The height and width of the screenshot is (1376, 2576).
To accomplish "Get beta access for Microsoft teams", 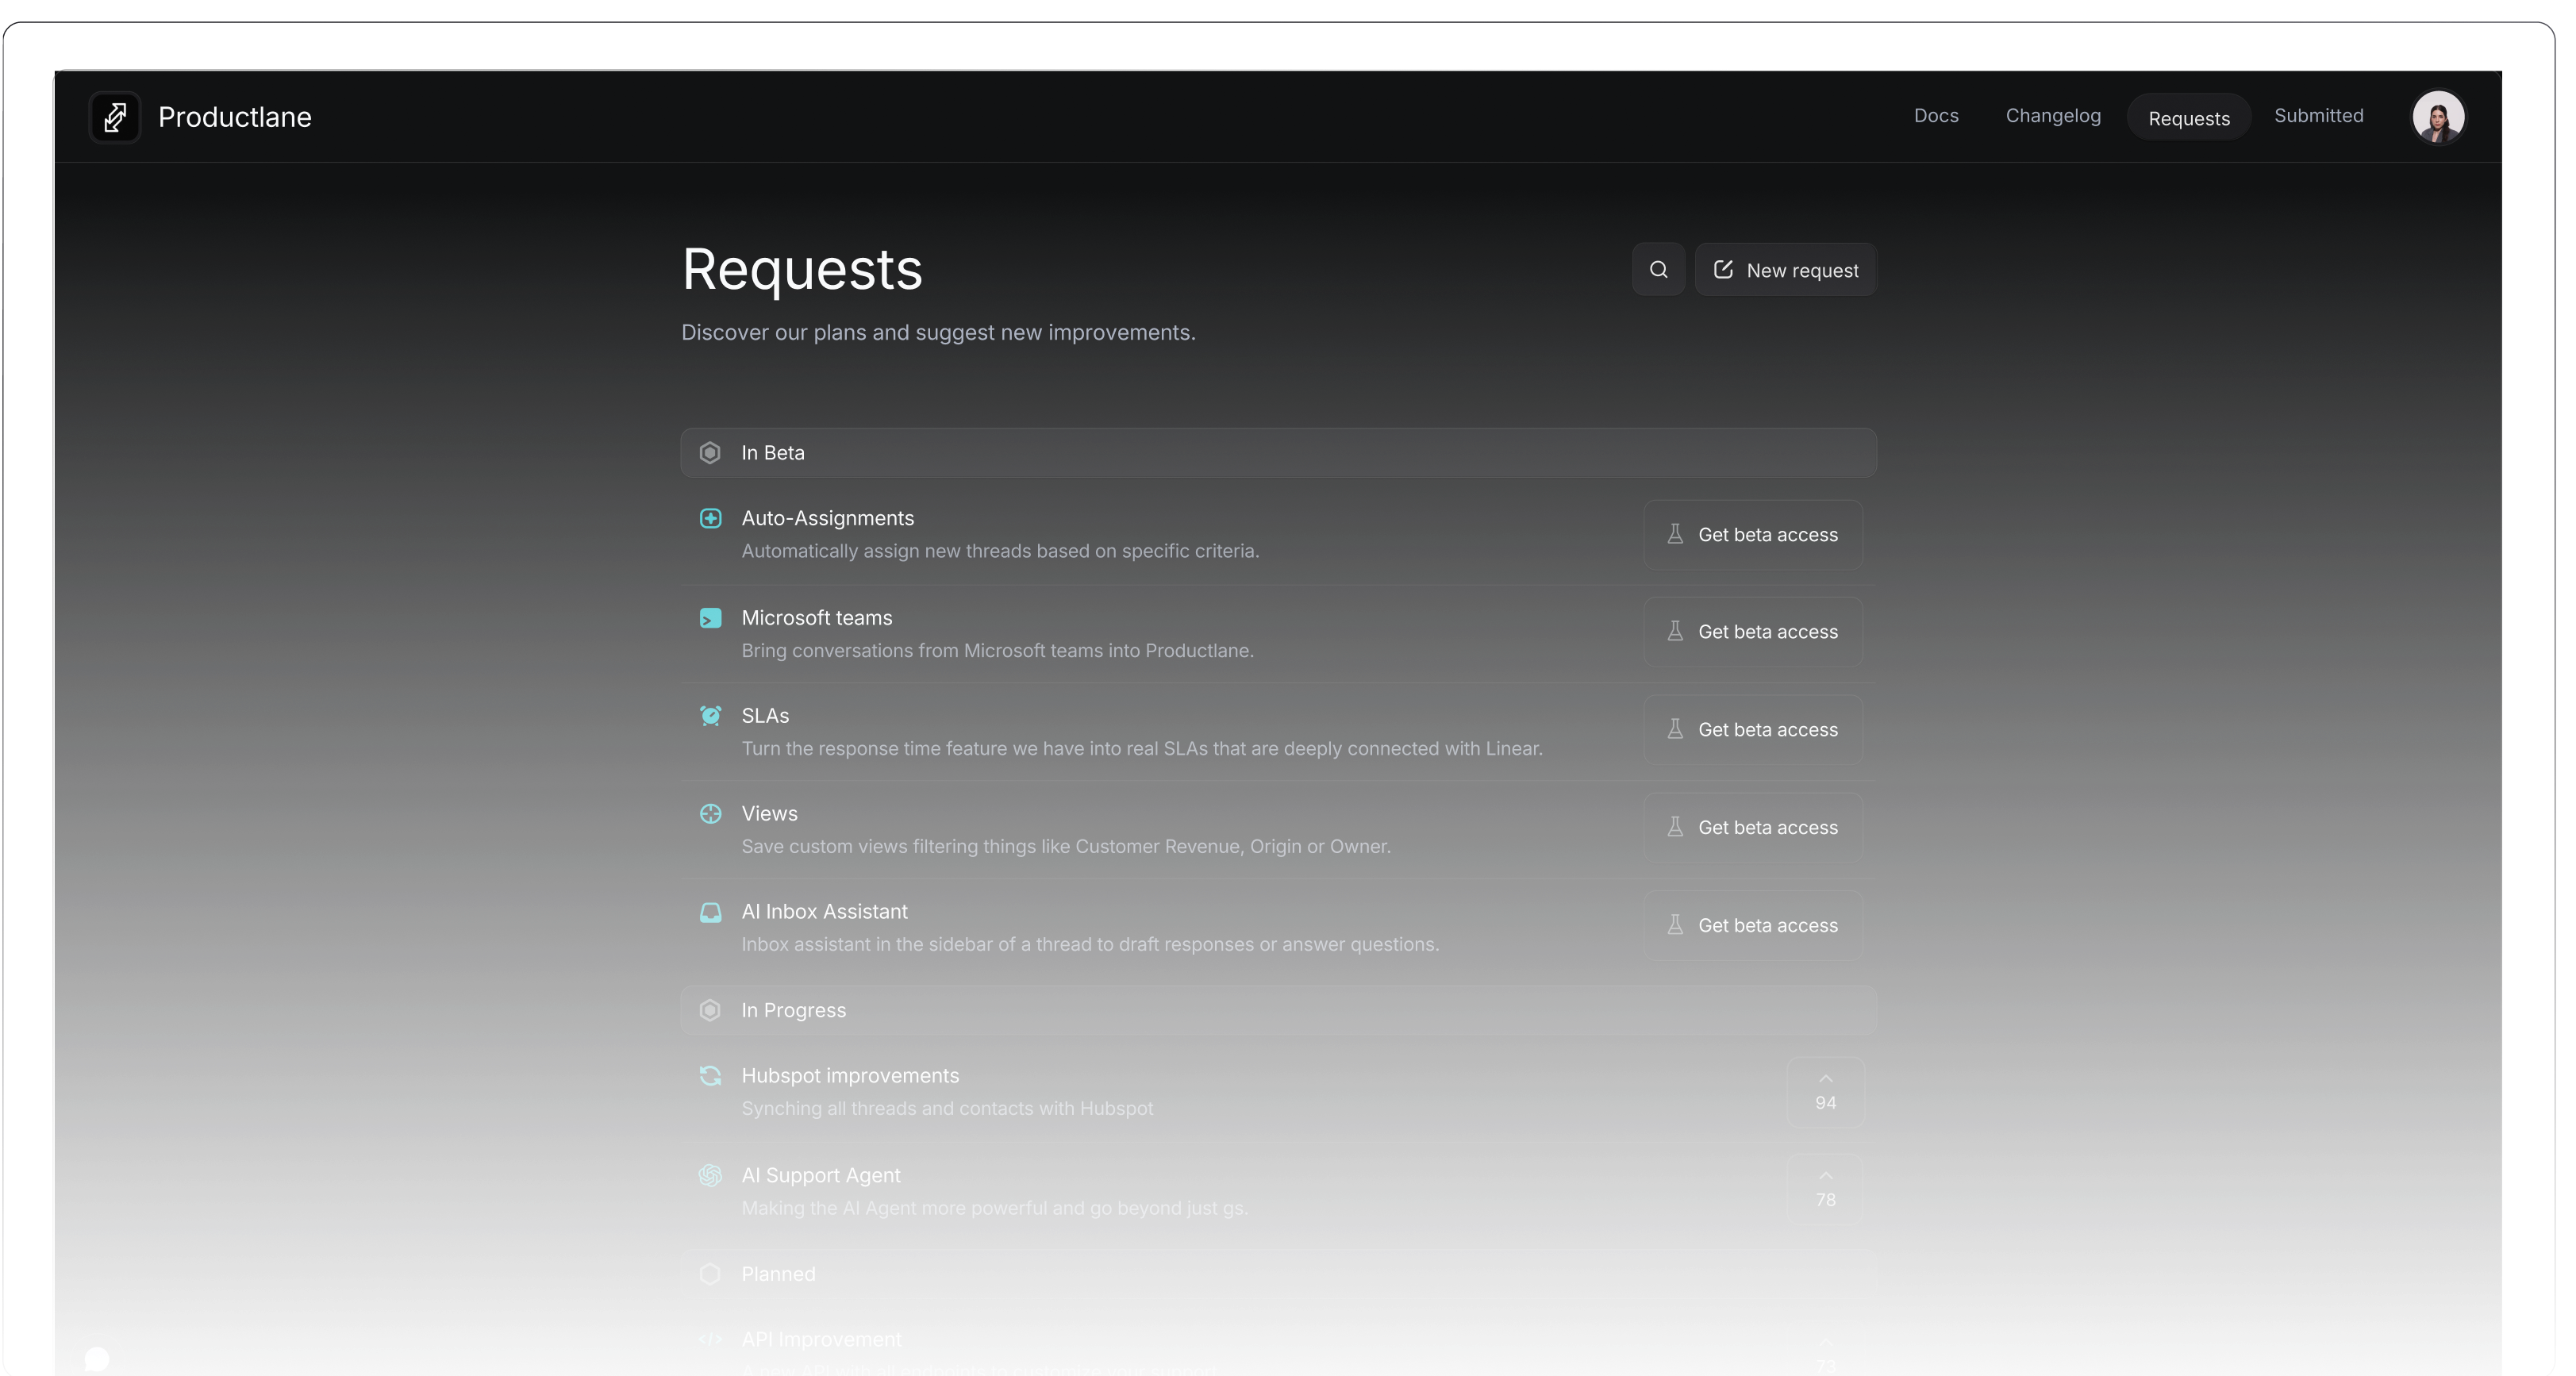I will point(1753,632).
